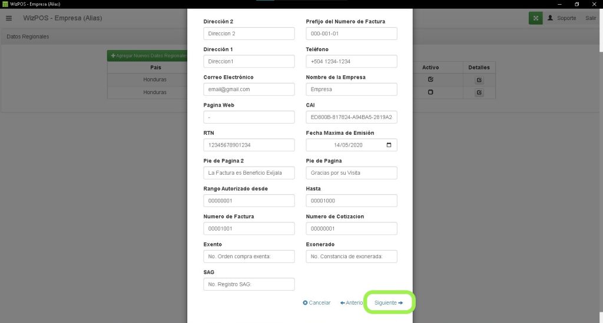The image size is (603, 323).
Task: Toggle Activo checkbox for second Honduras row
Action: pyautogui.click(x=430, y=92)
